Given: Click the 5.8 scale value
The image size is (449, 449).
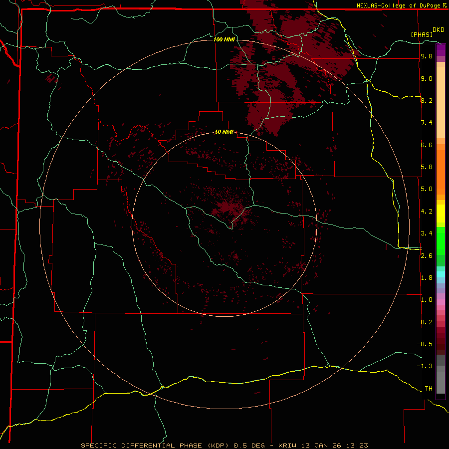Looking at the screenshot, I should (x=427, y=167).
